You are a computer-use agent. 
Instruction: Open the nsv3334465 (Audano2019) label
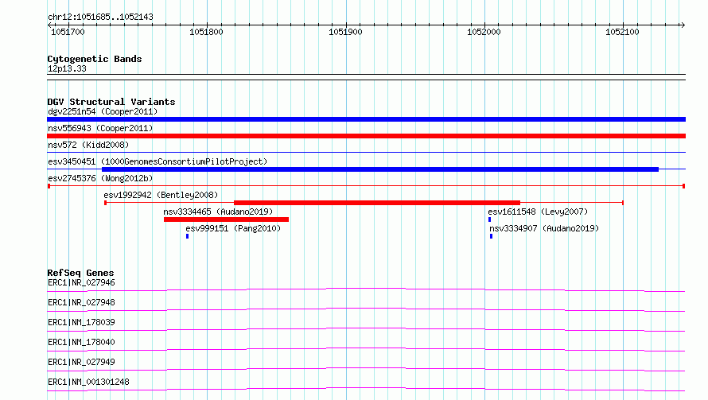[218, 212]
